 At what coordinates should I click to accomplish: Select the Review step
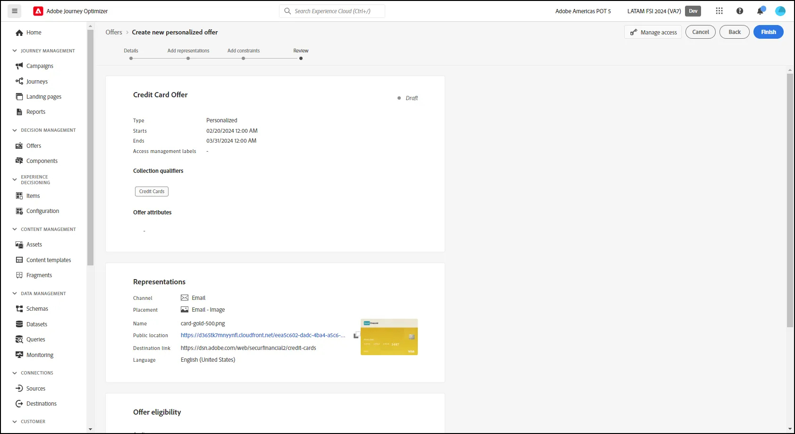tap(301, 54)
